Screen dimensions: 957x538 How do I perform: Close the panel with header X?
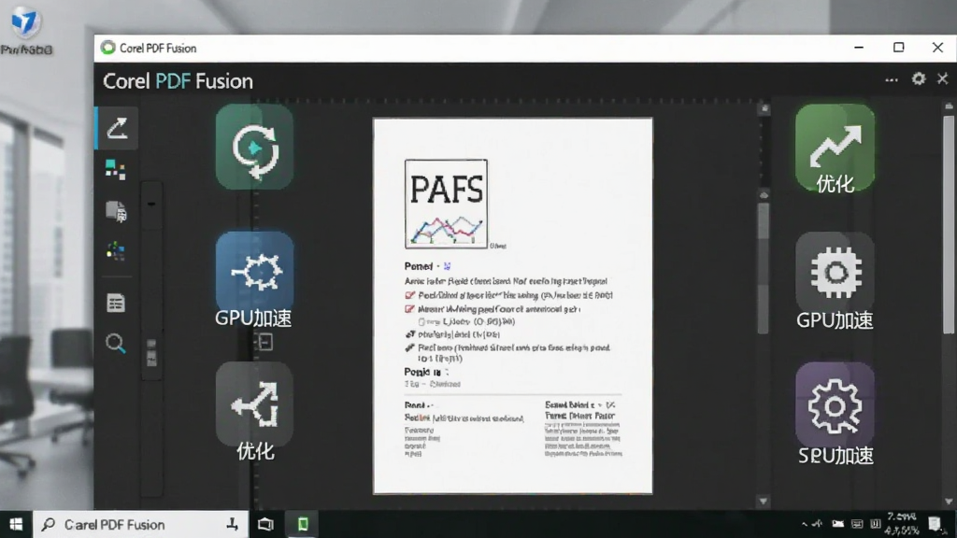pos(942,78)
